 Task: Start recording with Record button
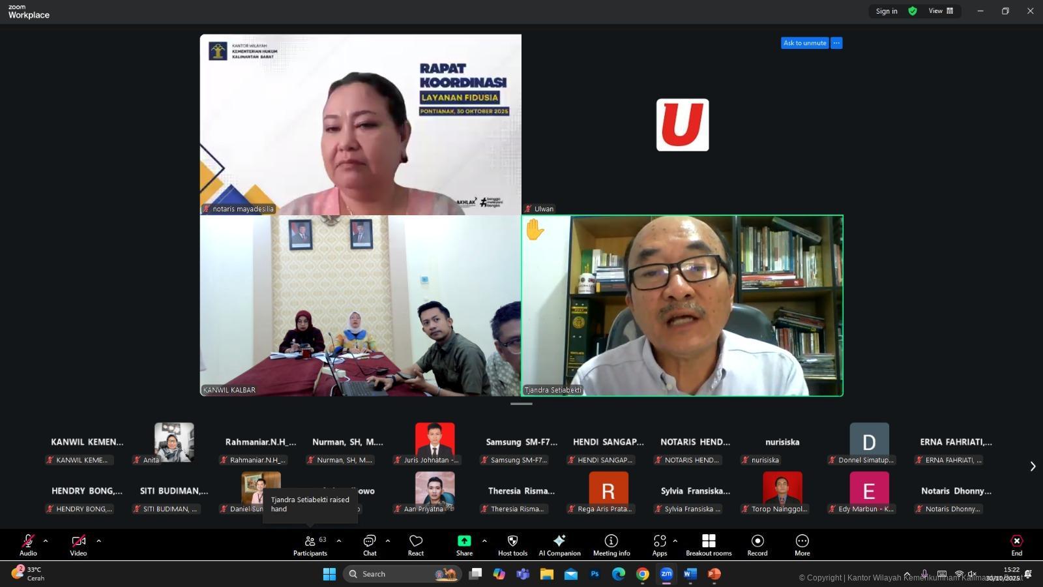point(757,545)
